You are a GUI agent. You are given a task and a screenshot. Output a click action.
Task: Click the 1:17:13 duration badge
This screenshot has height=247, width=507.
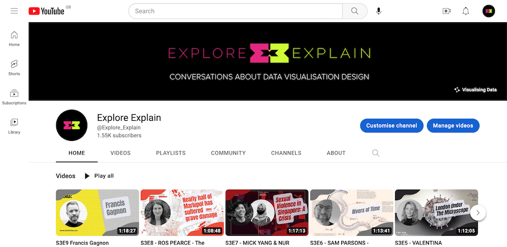[x=297, y=231]
